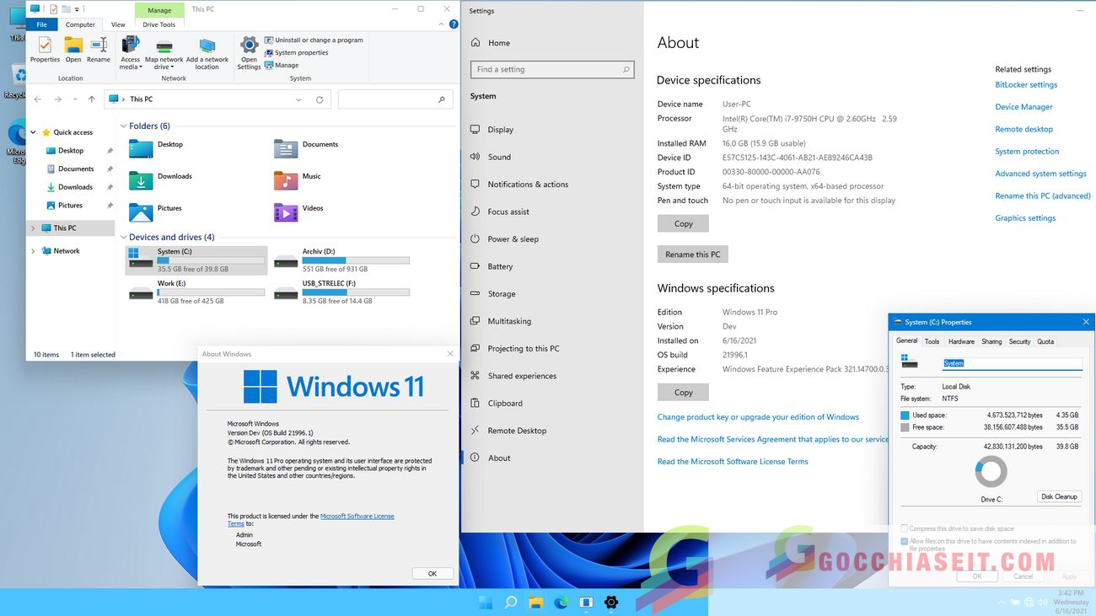Open the Videos folder

tap(286, 212)
